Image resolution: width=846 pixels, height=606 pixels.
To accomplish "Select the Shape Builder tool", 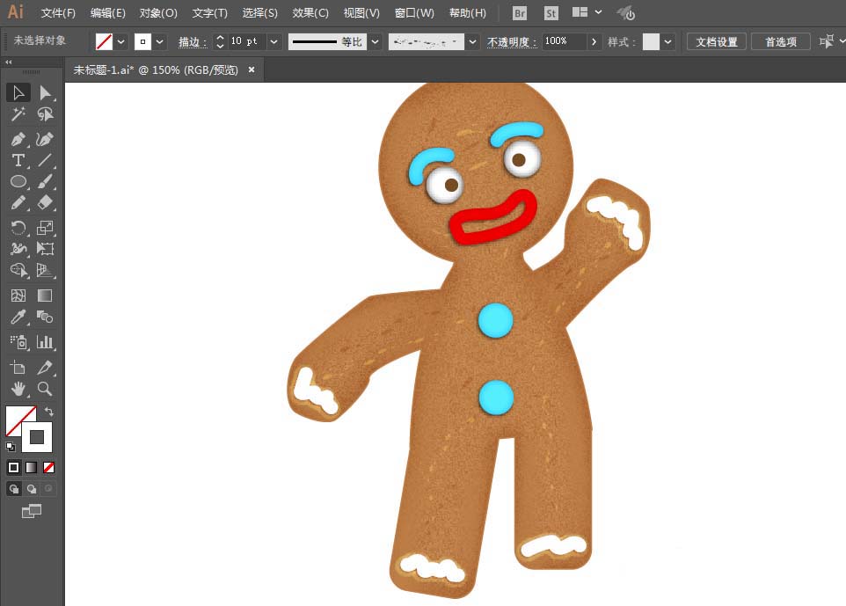I will point(18,270).
